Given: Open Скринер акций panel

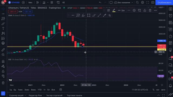Looking at the screenshot, I should click(16, 95).
